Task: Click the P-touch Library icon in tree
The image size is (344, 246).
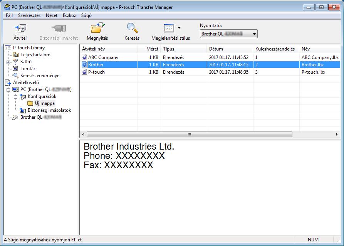Action: (x=8, y=48)
